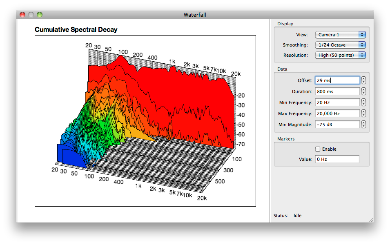Click the Waterfall window title text
The width and height of the screenshot is (390, 245).
(x=195, y=15)
